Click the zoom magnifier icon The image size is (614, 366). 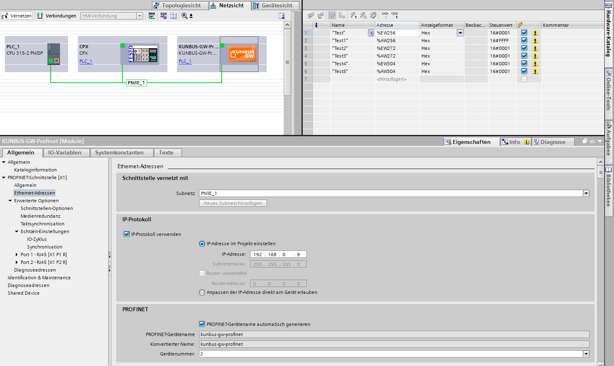184,16
